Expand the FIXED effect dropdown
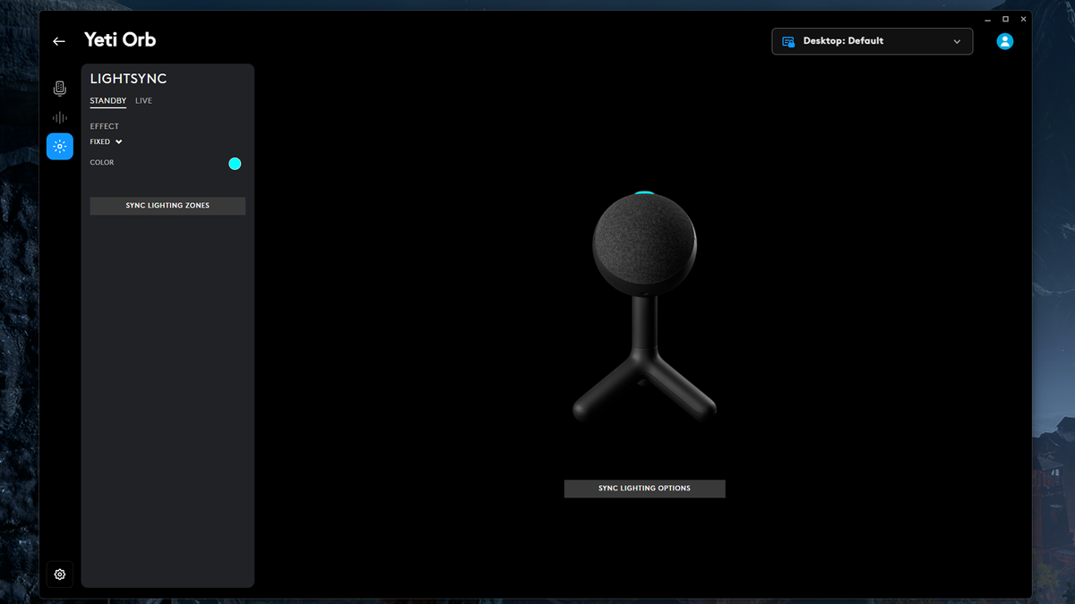1075x604 pixels. [106, 140]
